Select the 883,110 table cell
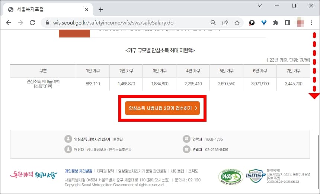This screenshot has width=320, height=194. [x=93, y=84]
